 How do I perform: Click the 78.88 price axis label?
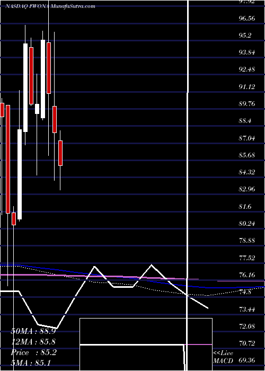(247, 241)
